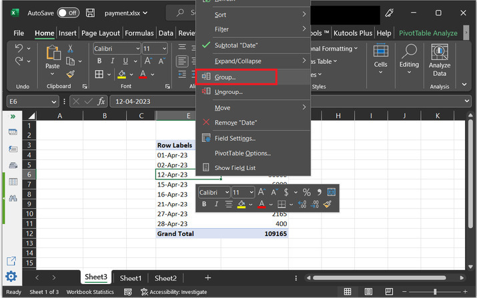Image resolution: width=477 pixels, height=298 pixels.
Task: Click the Save disk icon
Action: [90, 13]
